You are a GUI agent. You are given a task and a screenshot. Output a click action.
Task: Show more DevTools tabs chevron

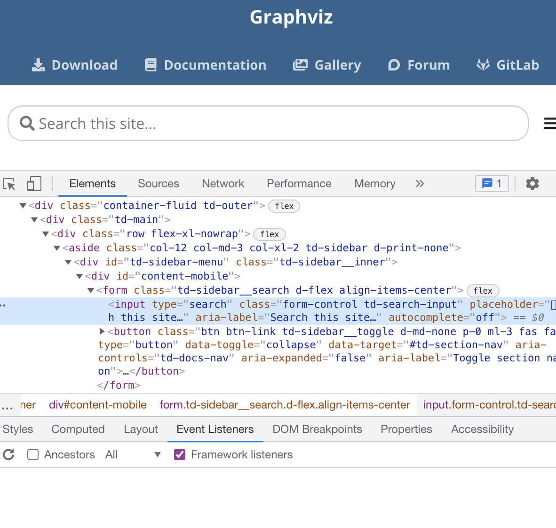[x=420, y=184]
